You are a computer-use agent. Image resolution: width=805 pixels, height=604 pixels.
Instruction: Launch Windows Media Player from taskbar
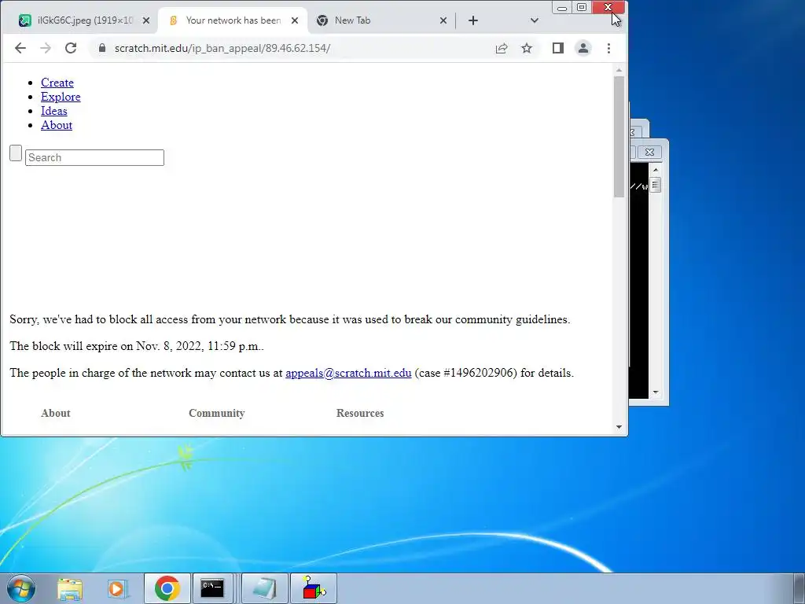(x=117, y=588)
